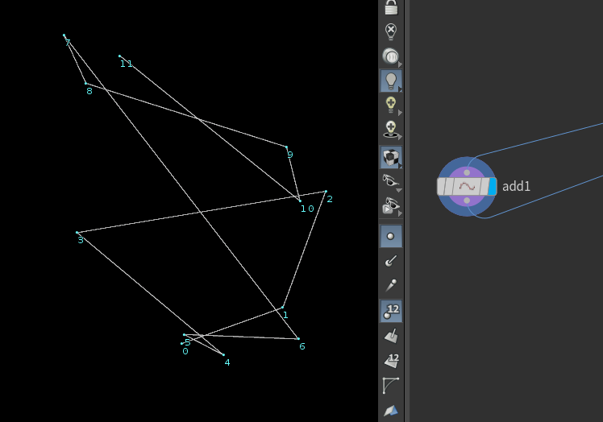This screenshot has width=603, height=422.
Task: Select the No Lighting bulb with X
Action: (391, 31)
